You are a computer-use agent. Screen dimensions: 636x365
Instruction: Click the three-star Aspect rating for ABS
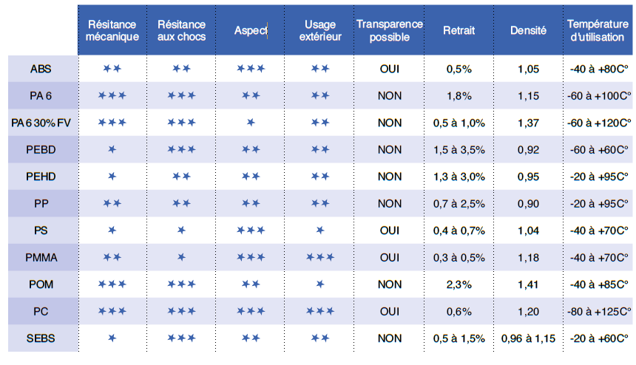pos(251,69)
